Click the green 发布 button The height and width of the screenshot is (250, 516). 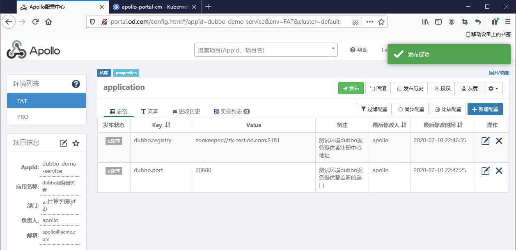[351, 88]
